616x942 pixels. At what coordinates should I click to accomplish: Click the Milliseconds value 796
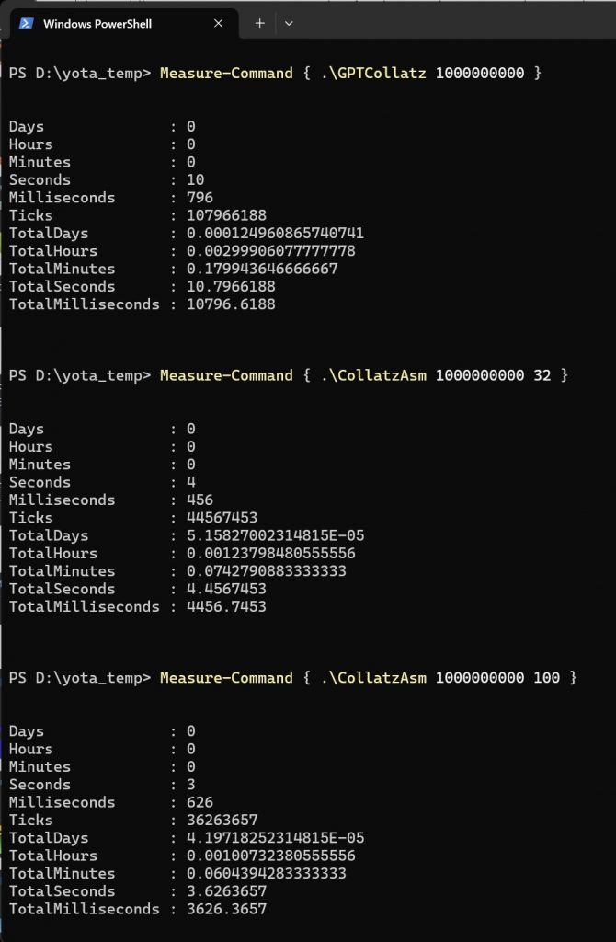(200, 197)
